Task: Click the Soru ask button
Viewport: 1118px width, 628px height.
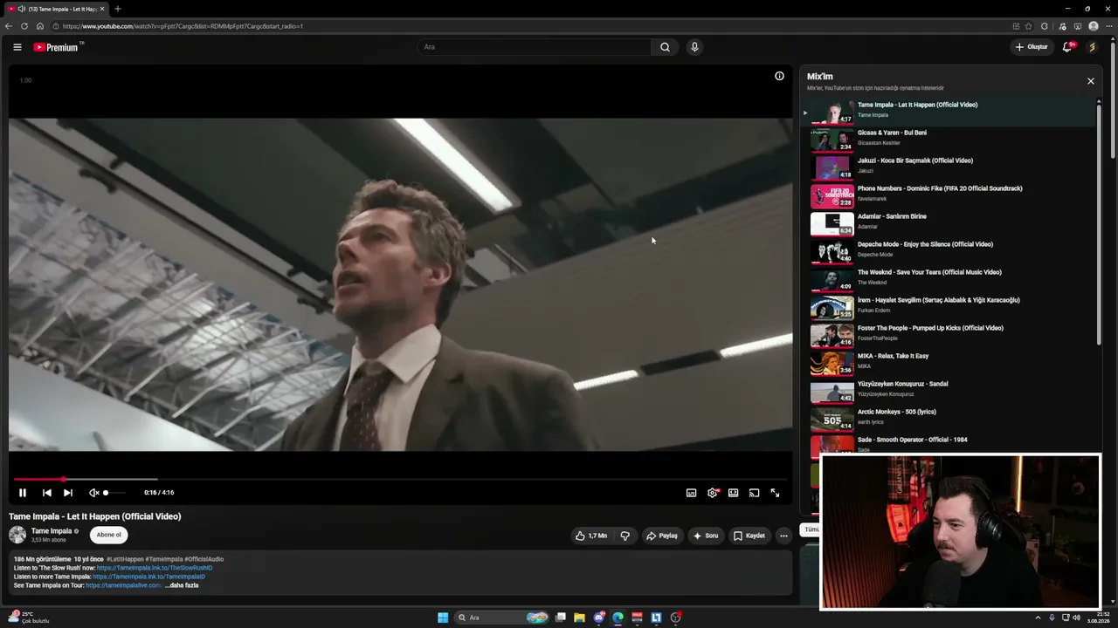Action: tap(706, 536)
